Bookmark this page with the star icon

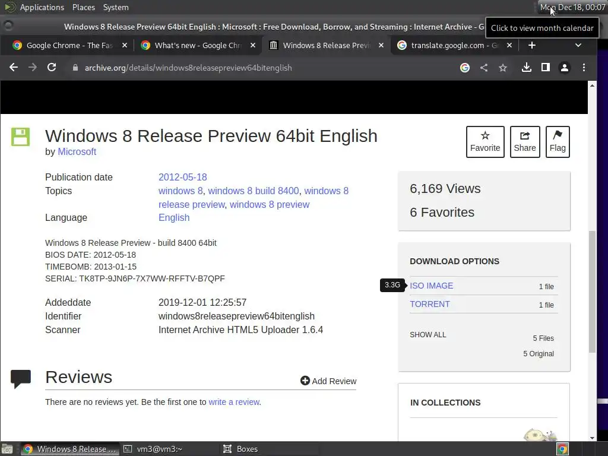[x=503, y=68]
